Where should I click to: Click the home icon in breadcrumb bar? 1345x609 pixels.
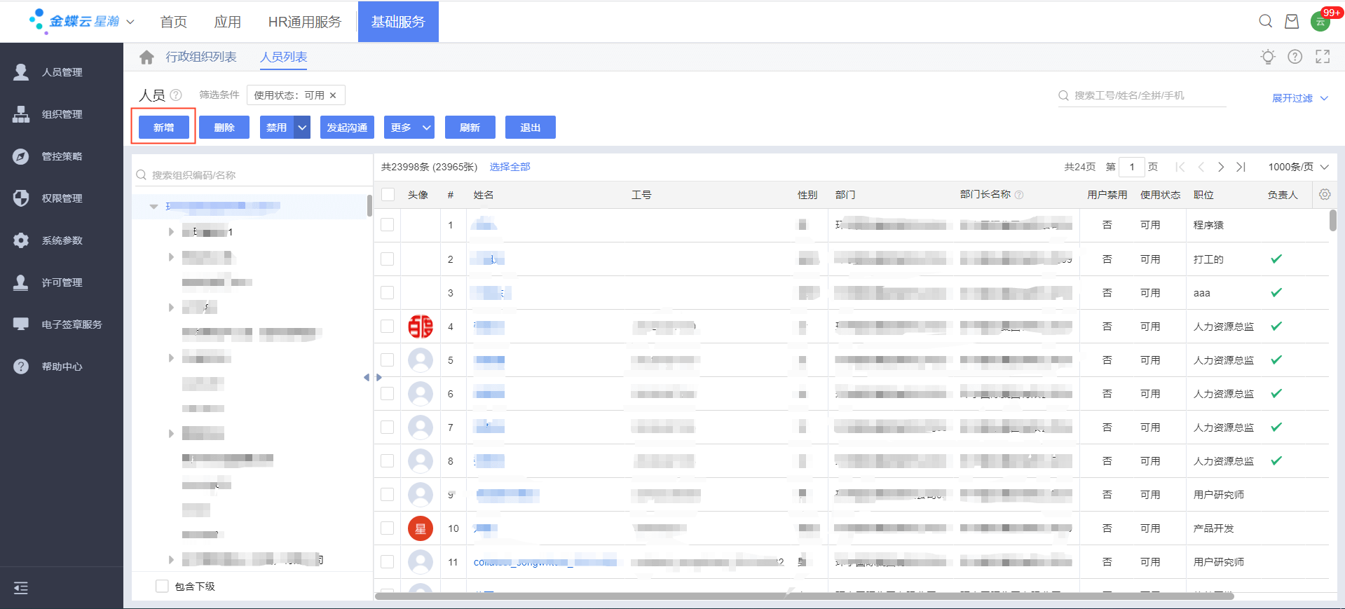coord(146,57)
